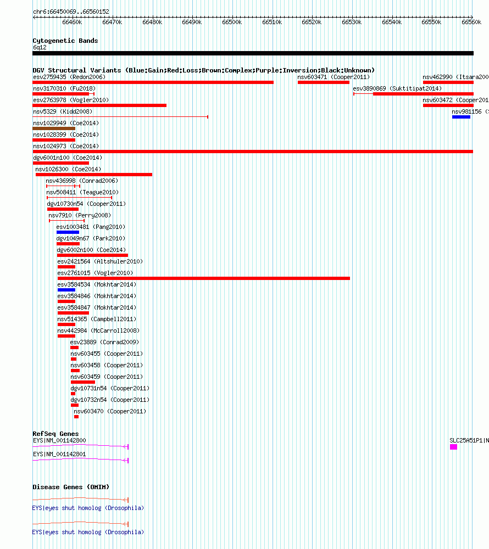Click the nsv1028399 (Coe2014) label

(66, 135)
